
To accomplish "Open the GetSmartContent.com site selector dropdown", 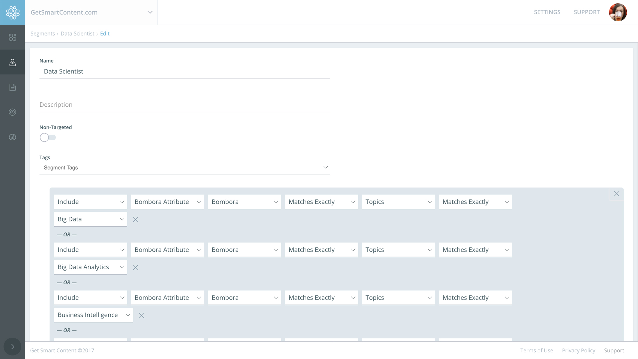I will click(91, 12).
